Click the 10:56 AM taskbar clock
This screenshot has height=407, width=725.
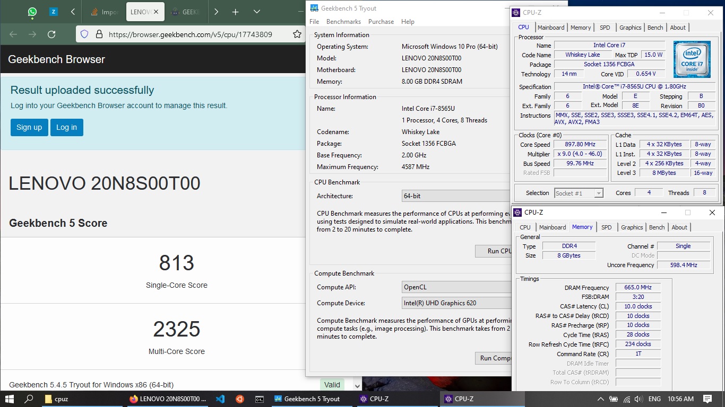pyautogui.click(x=681, y=399)
